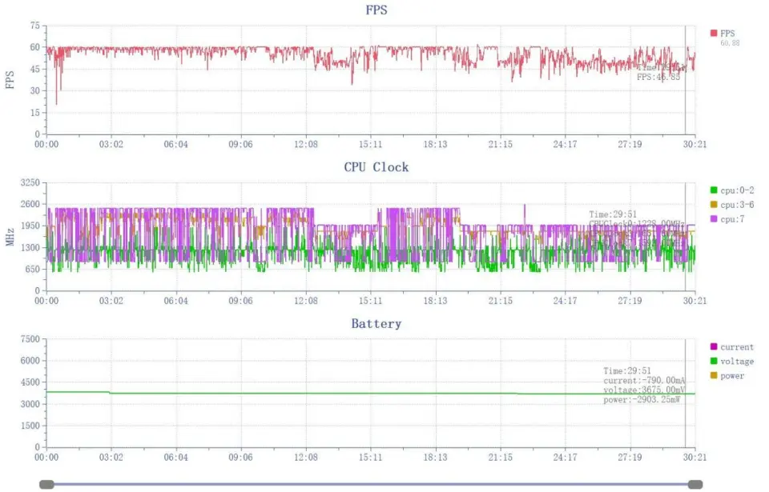
Task: Click the FPS tooltip in the FPS chart
Action: 658,74
